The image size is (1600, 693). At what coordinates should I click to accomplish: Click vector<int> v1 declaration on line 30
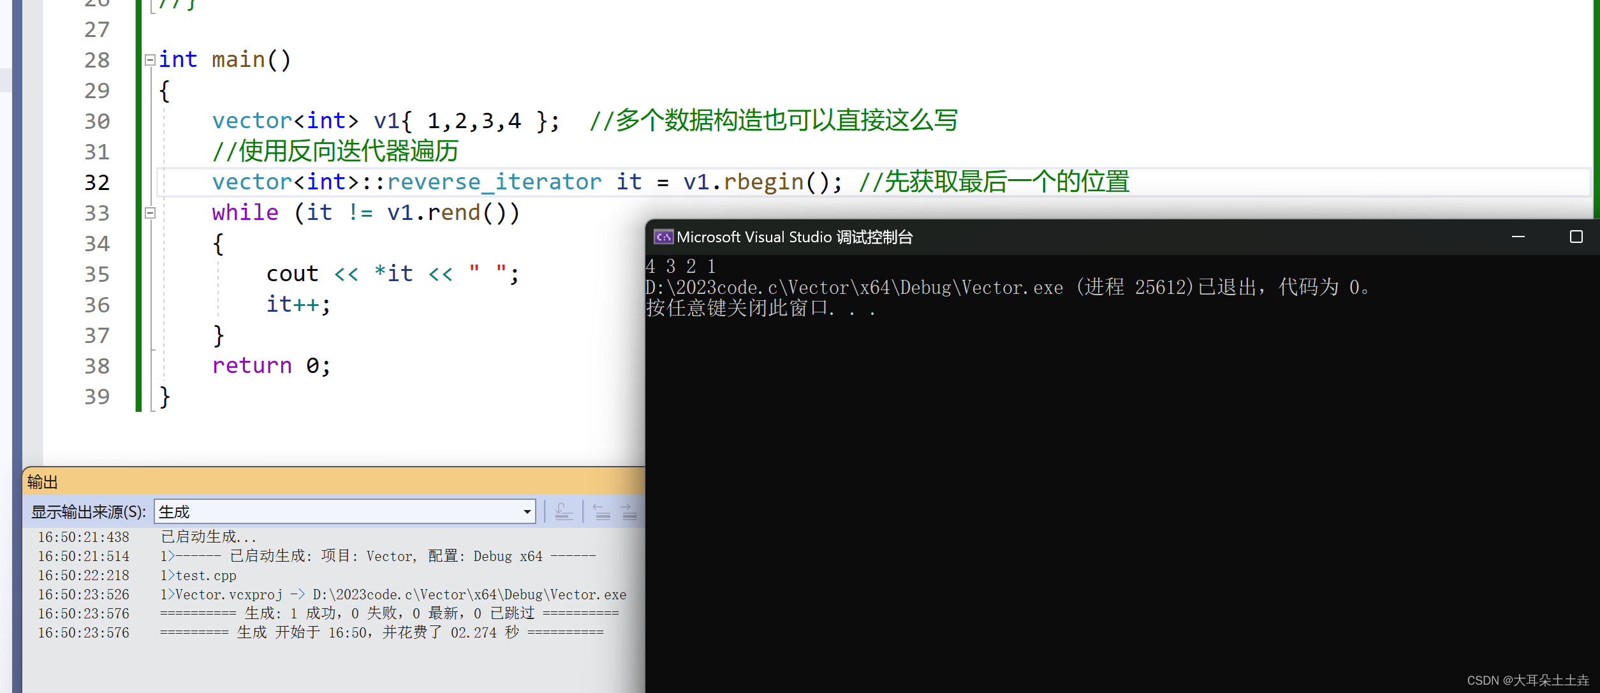pos(386,121)
